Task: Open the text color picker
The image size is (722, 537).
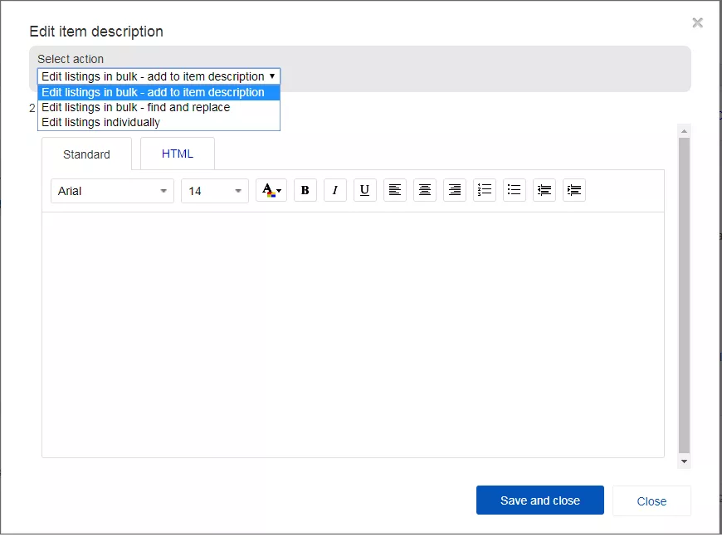Action: [271, 190]
